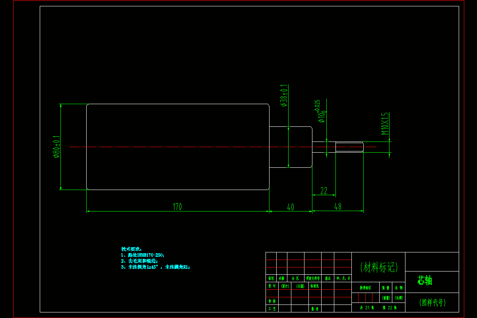This screenshot has height=318, width=477.
Task: Click the 40 length dimension text
Action: tap(291, 207)
